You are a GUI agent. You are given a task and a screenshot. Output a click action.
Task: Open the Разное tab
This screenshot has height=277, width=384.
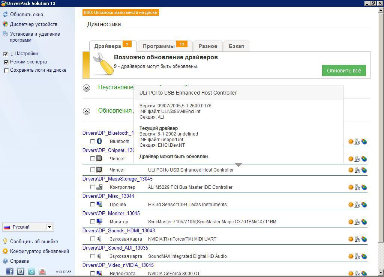point(208,46)
